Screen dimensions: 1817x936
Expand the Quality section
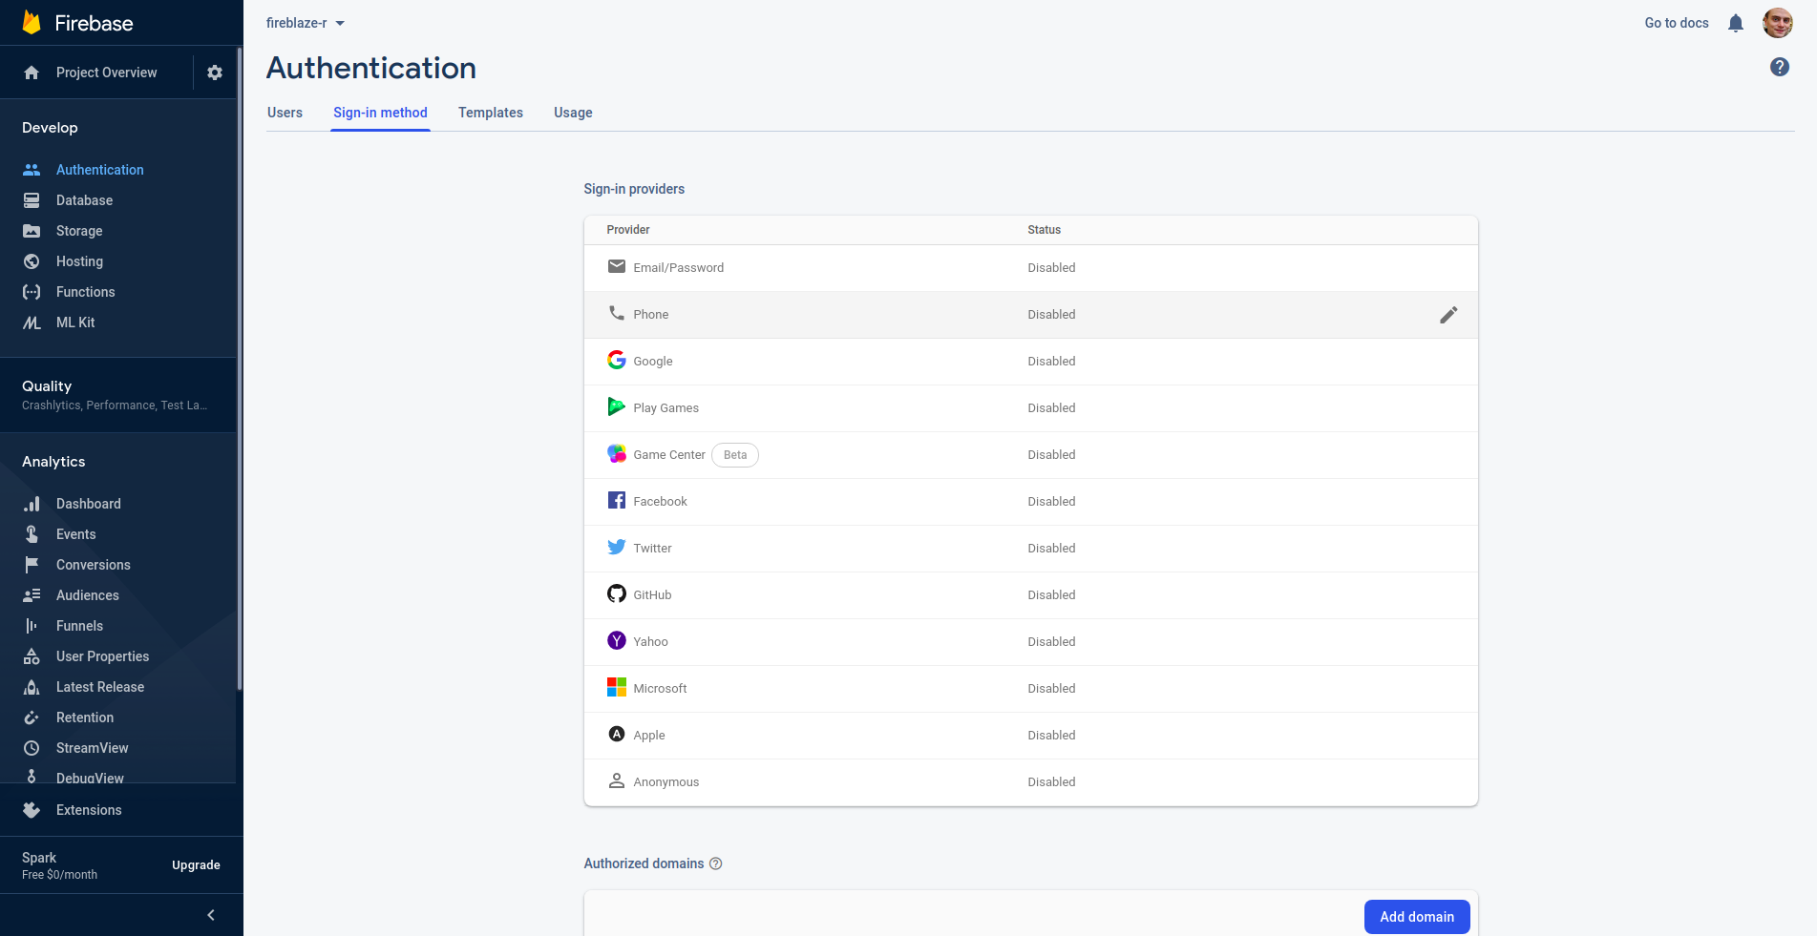coord(118,395)
